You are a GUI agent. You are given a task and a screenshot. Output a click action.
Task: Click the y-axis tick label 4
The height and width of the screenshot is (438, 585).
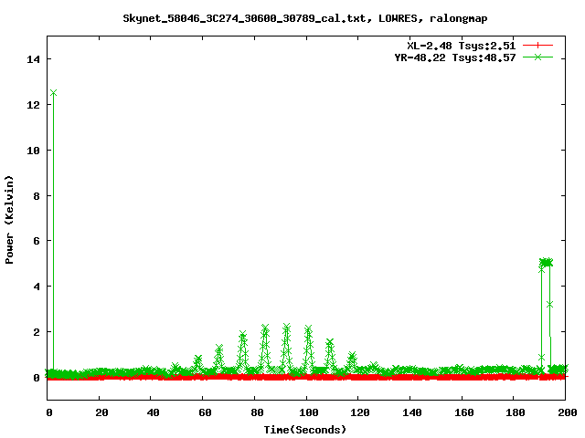tap(37, 287)
